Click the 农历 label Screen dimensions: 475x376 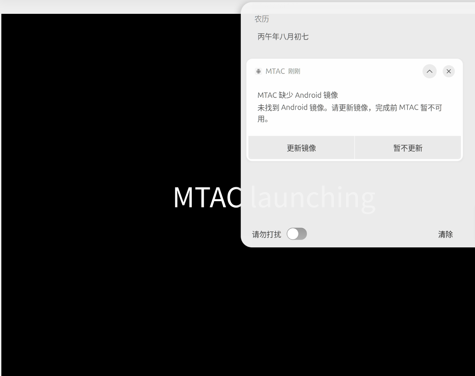pos(262,19)
